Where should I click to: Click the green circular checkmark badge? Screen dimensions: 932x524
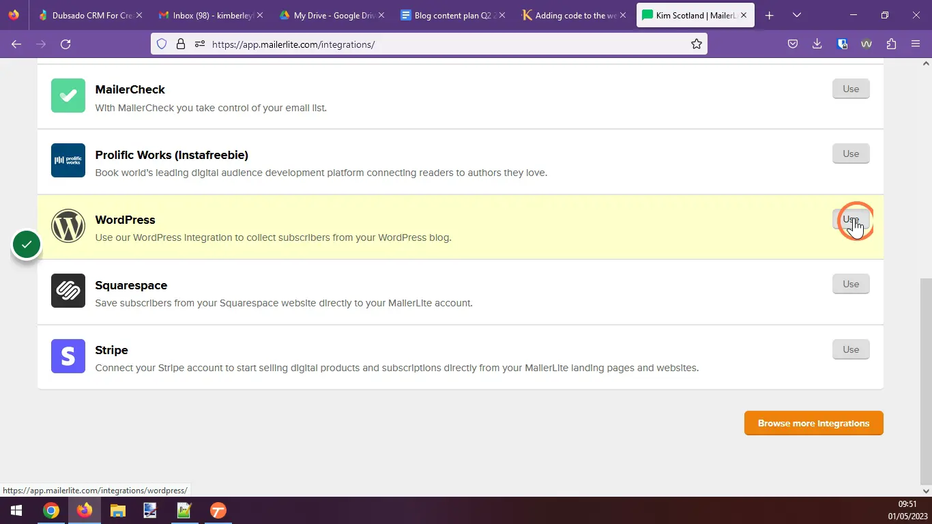[x=27, y=244]
